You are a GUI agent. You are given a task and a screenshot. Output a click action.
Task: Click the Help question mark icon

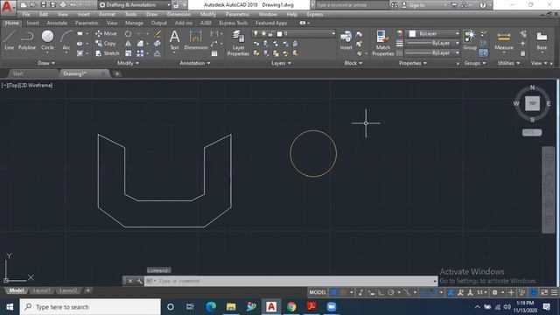[x=482, y=5]
